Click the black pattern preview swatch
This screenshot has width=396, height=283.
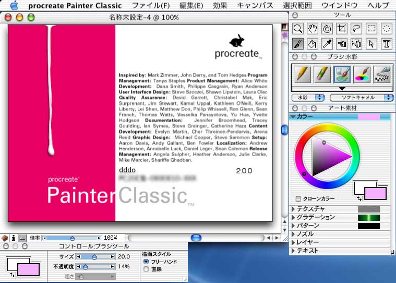369,226
